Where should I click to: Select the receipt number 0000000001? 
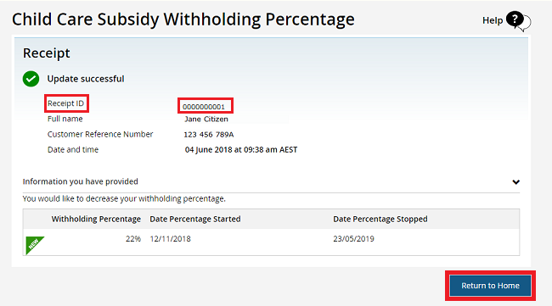[204, 107]
